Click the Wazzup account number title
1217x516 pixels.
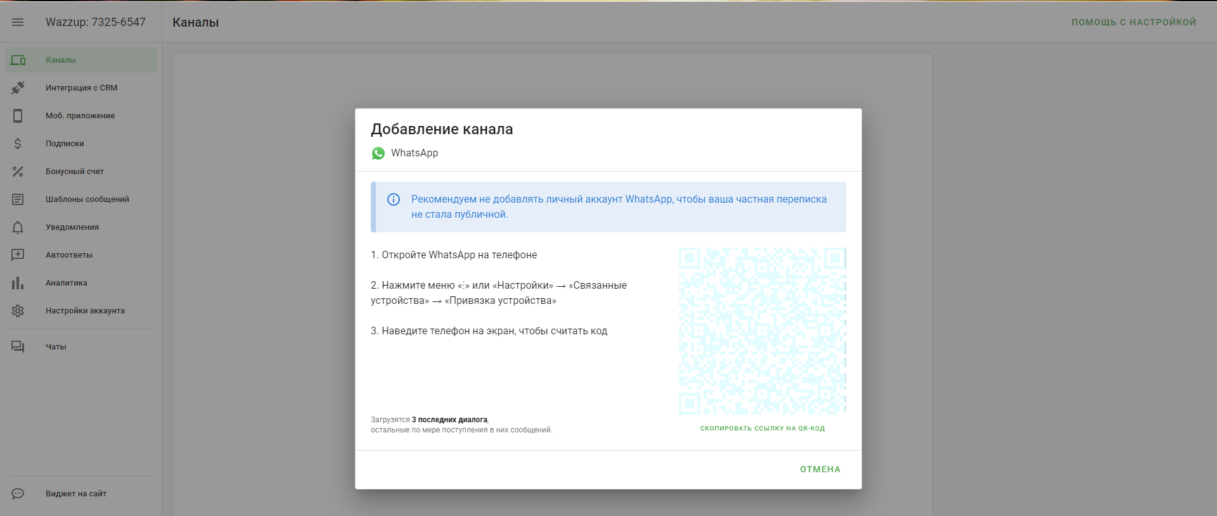click(x=96, y=22)
